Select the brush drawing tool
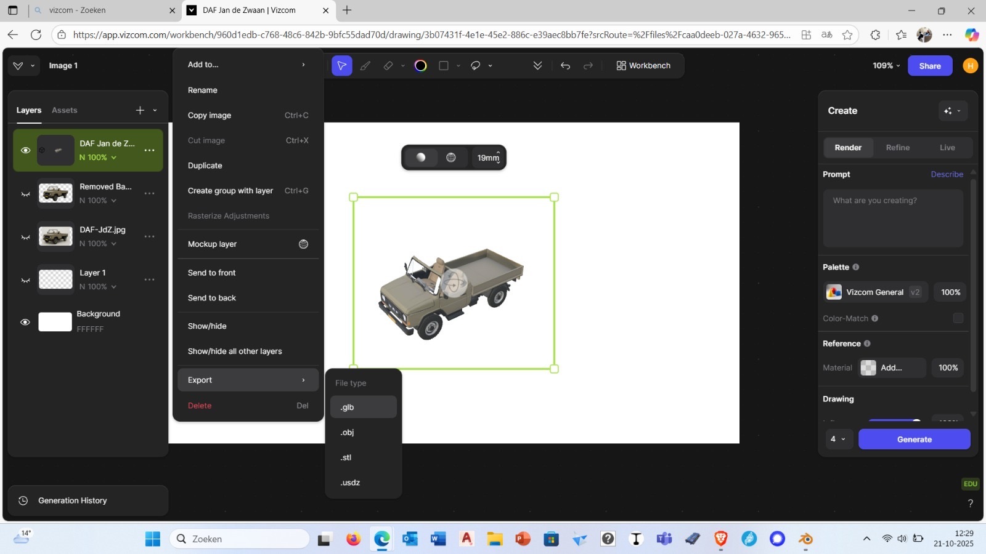This screenshot has width=986, height=554. click(x=365, y=66)
